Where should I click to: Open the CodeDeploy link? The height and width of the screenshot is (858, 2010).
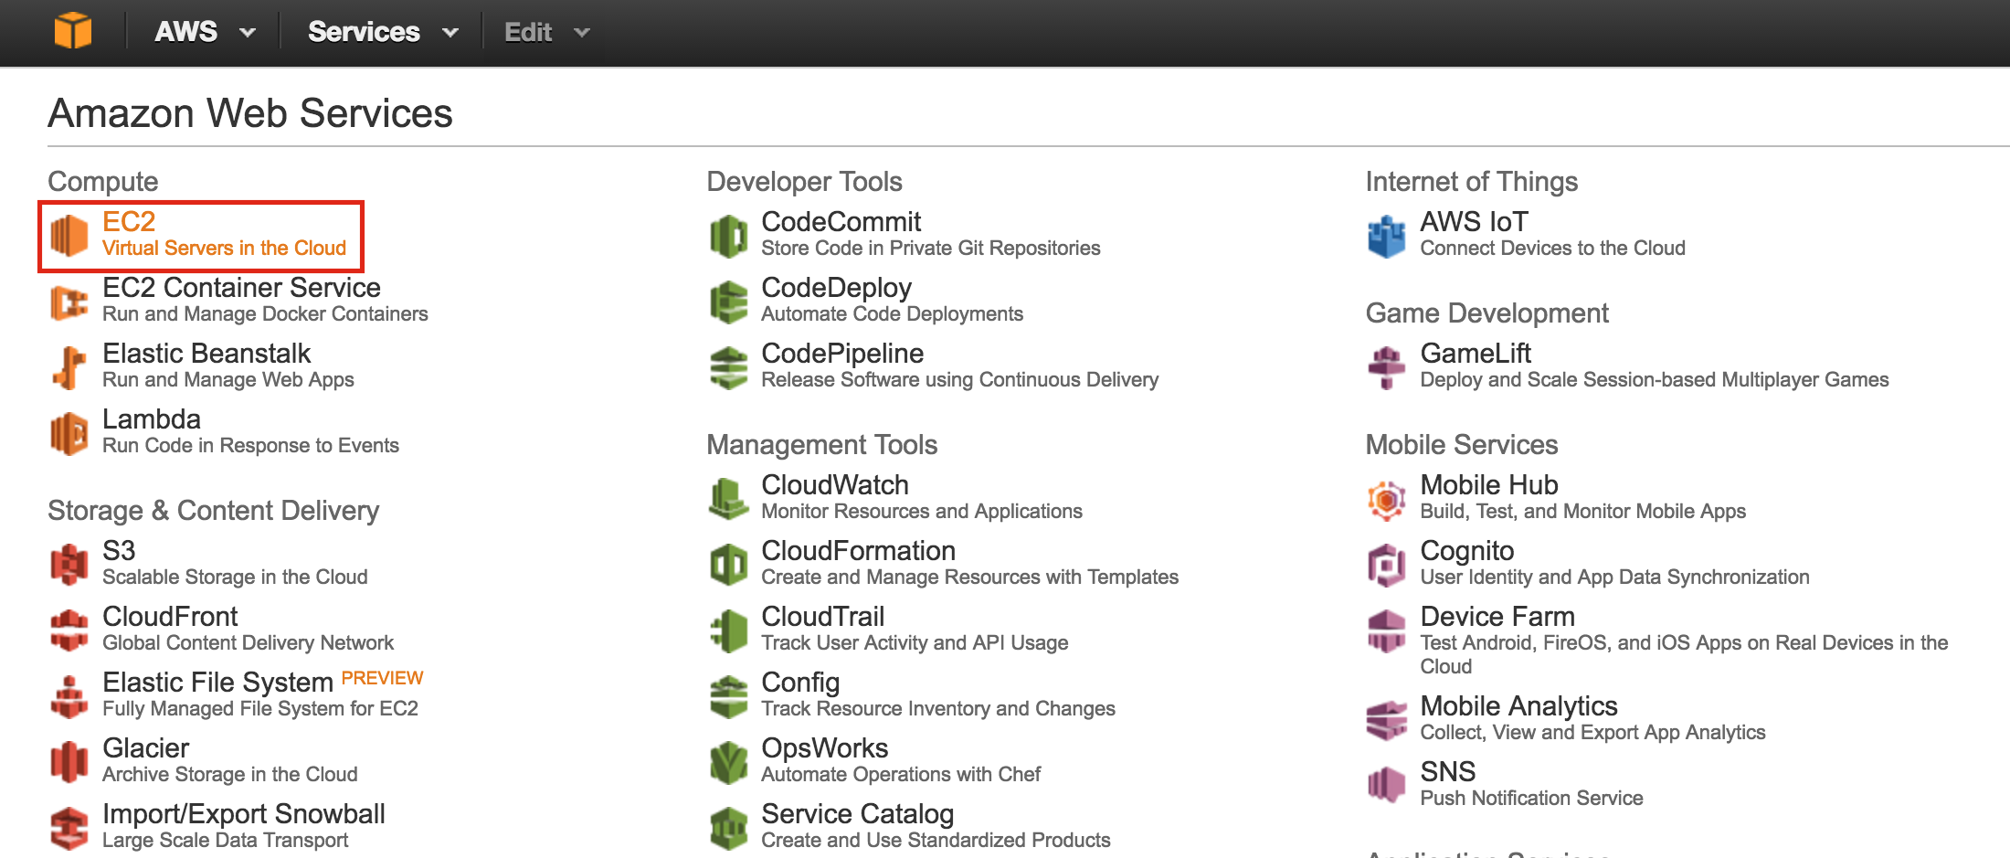pyautogui.click(x=837, y=287)
